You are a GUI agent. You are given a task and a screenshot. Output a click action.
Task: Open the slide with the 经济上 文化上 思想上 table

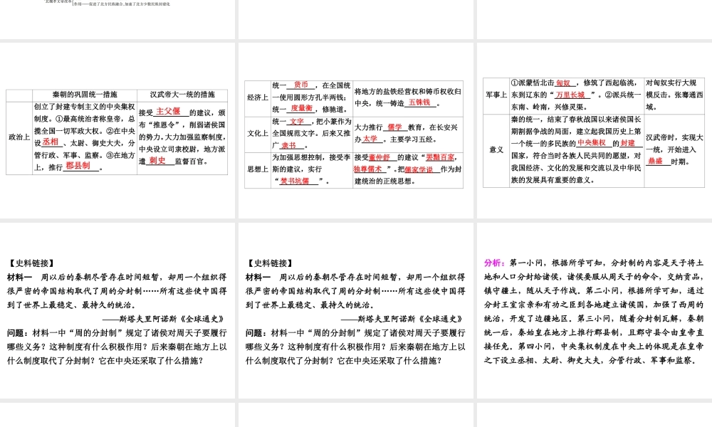click(356, 130)
